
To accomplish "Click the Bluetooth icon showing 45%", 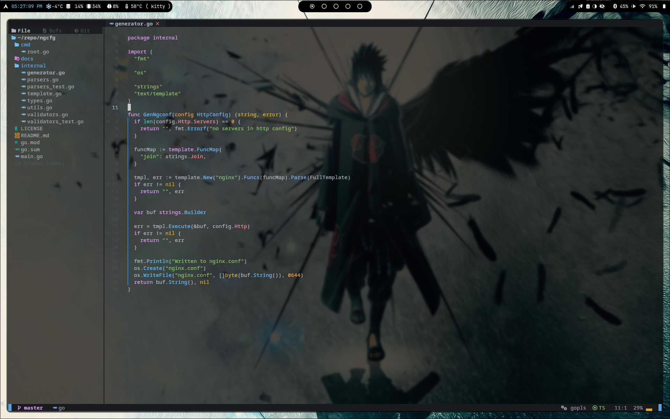I will [x=615, y=6].
